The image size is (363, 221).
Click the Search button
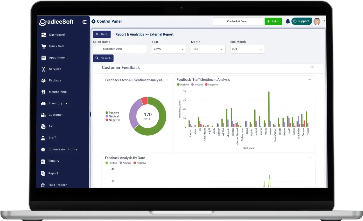103,58
